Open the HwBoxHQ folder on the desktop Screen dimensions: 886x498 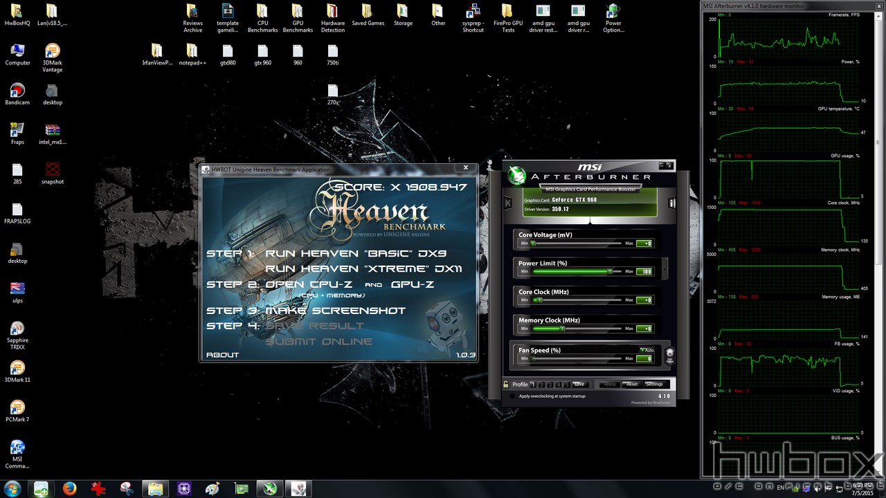17,15
